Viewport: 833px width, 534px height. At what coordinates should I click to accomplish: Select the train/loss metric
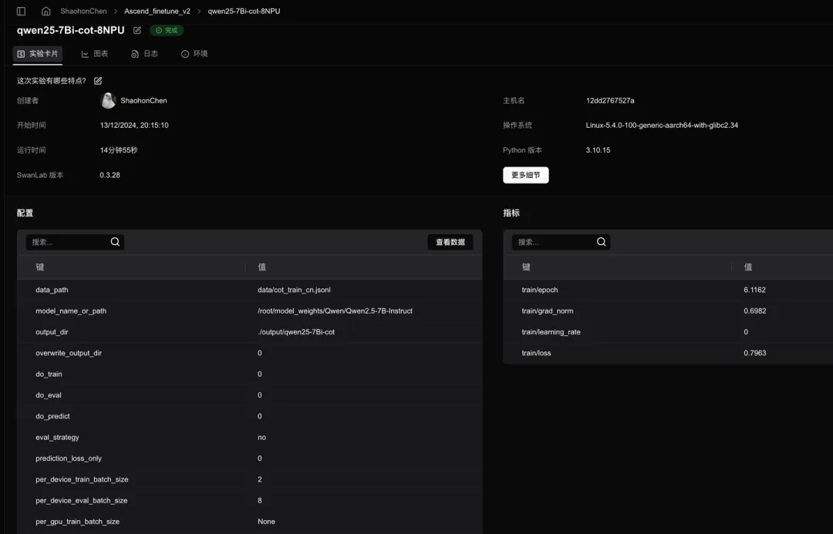[x=536, y=353]
